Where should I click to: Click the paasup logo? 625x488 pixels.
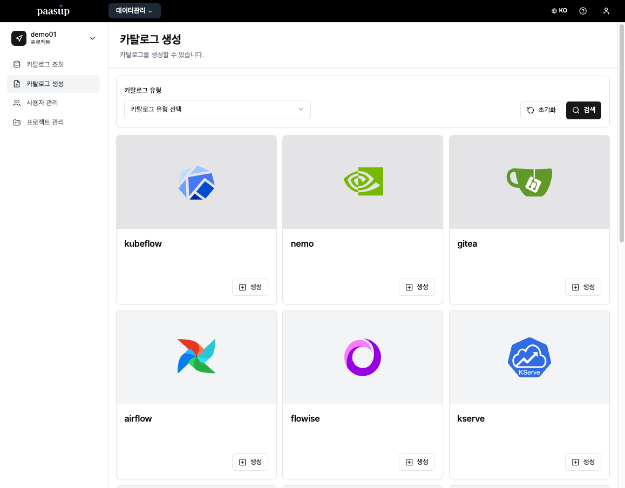tap(53, 11)
